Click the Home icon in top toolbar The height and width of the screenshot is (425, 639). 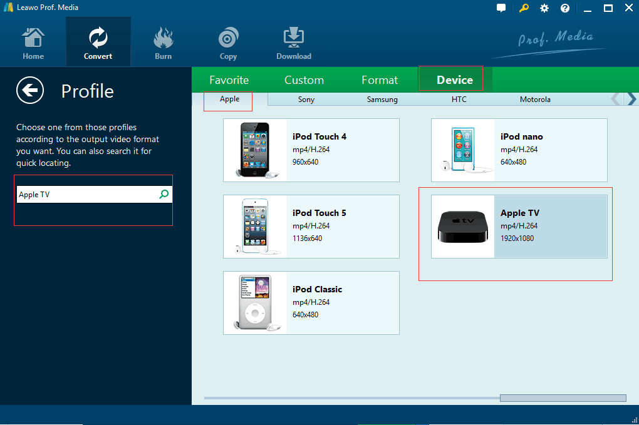33,39
